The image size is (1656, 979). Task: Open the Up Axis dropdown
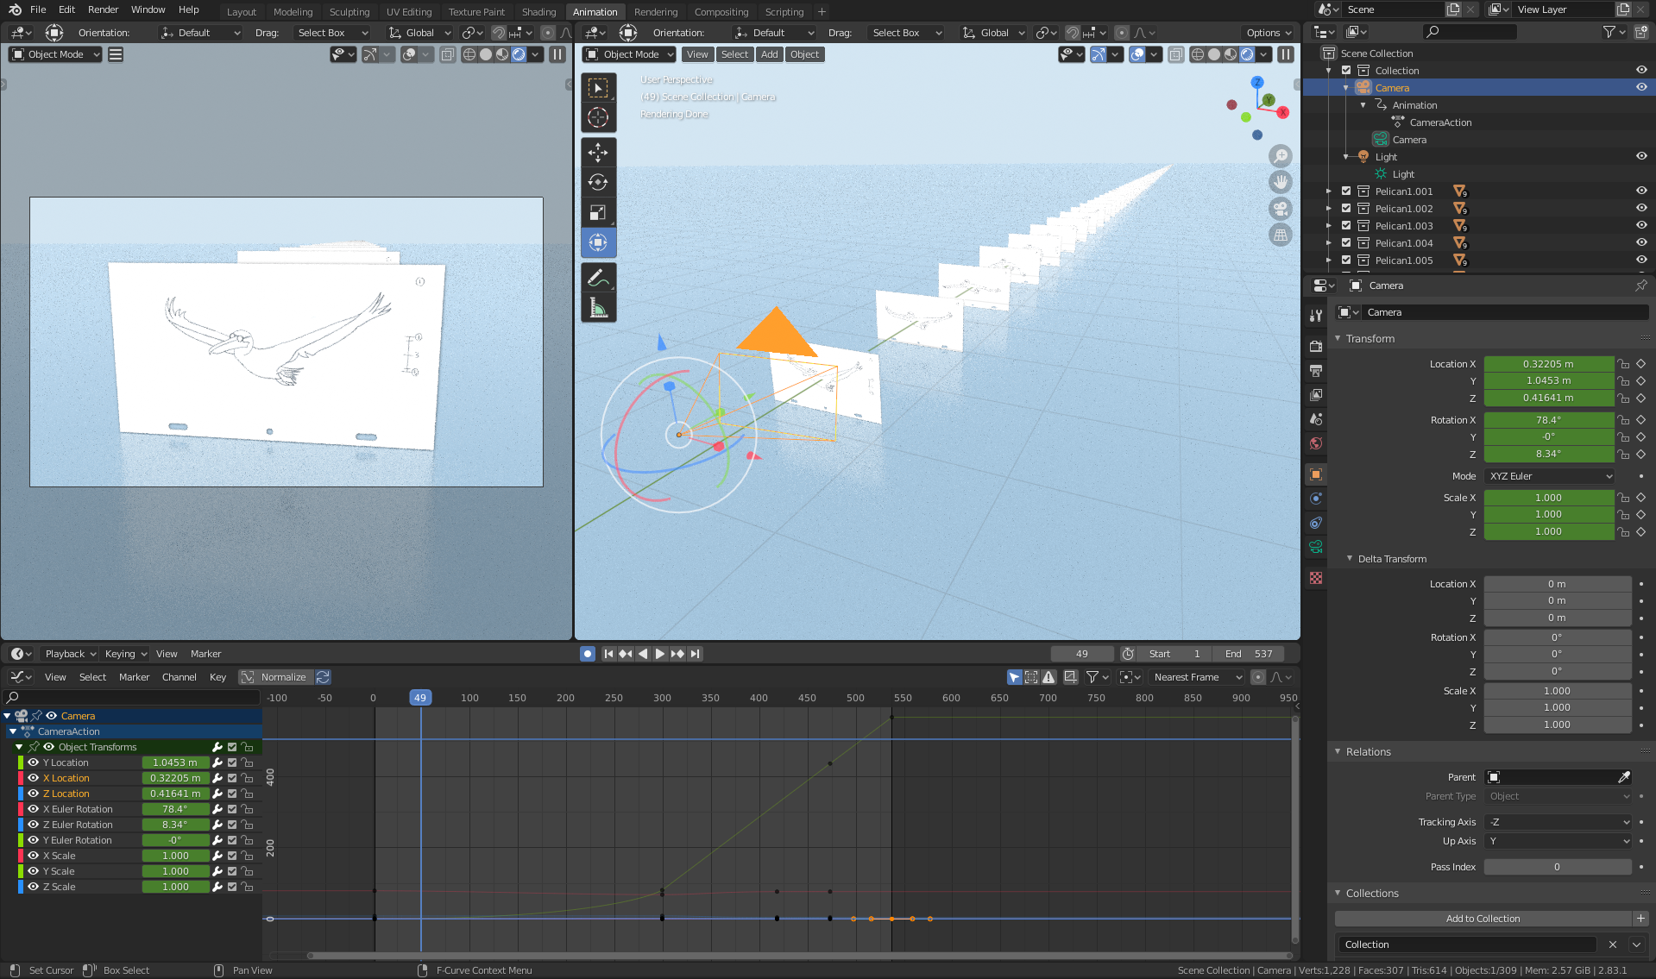coord(1558,841)
